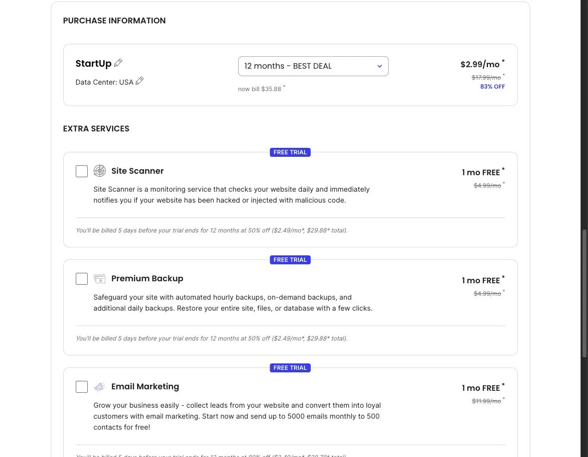Viewport: 588px width, 457px height.
Task: Click the Email Marketing description text
Action: 237,416
